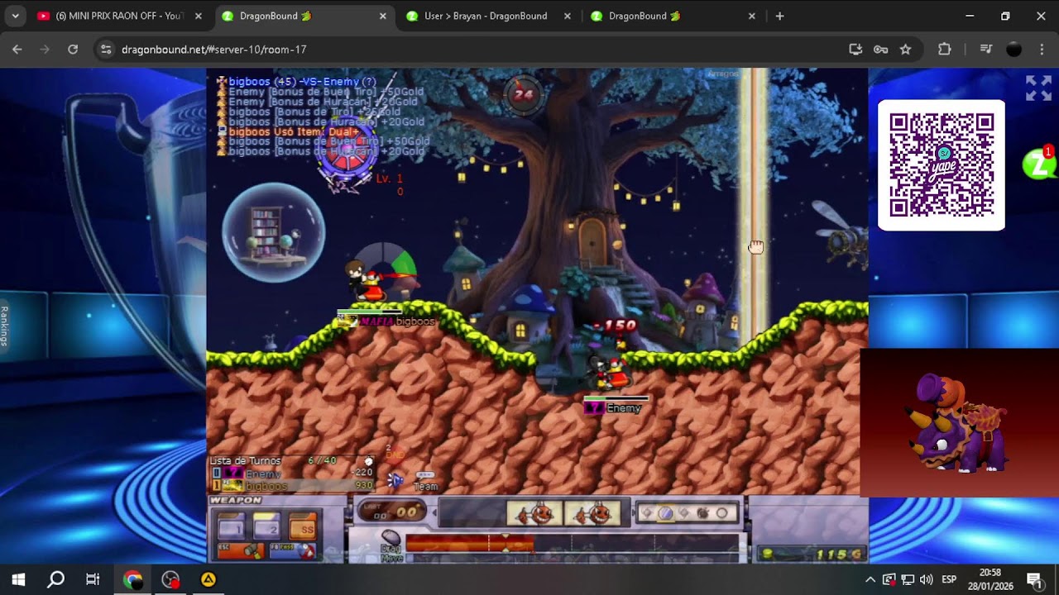This screenshot has width=1059, height=595.
Task: Enter fullscreen with the four-arrow expand icon
Action: tap(1038, 88)
